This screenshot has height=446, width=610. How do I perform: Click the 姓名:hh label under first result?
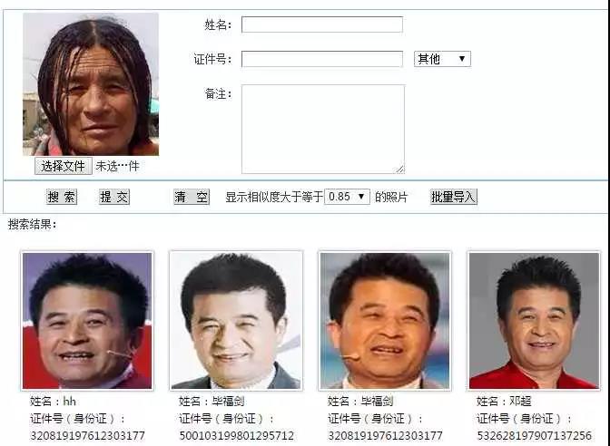pyautogui.click(x=53, y=401)
